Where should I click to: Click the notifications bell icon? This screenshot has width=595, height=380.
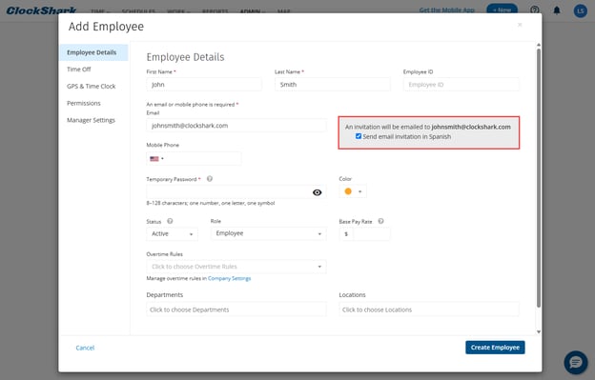tap(557, 10)
